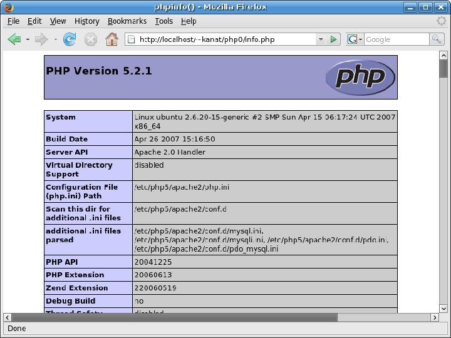Click the 'Debug Build' row label
This screenshot has height=338, width=451.
point(70,301)
